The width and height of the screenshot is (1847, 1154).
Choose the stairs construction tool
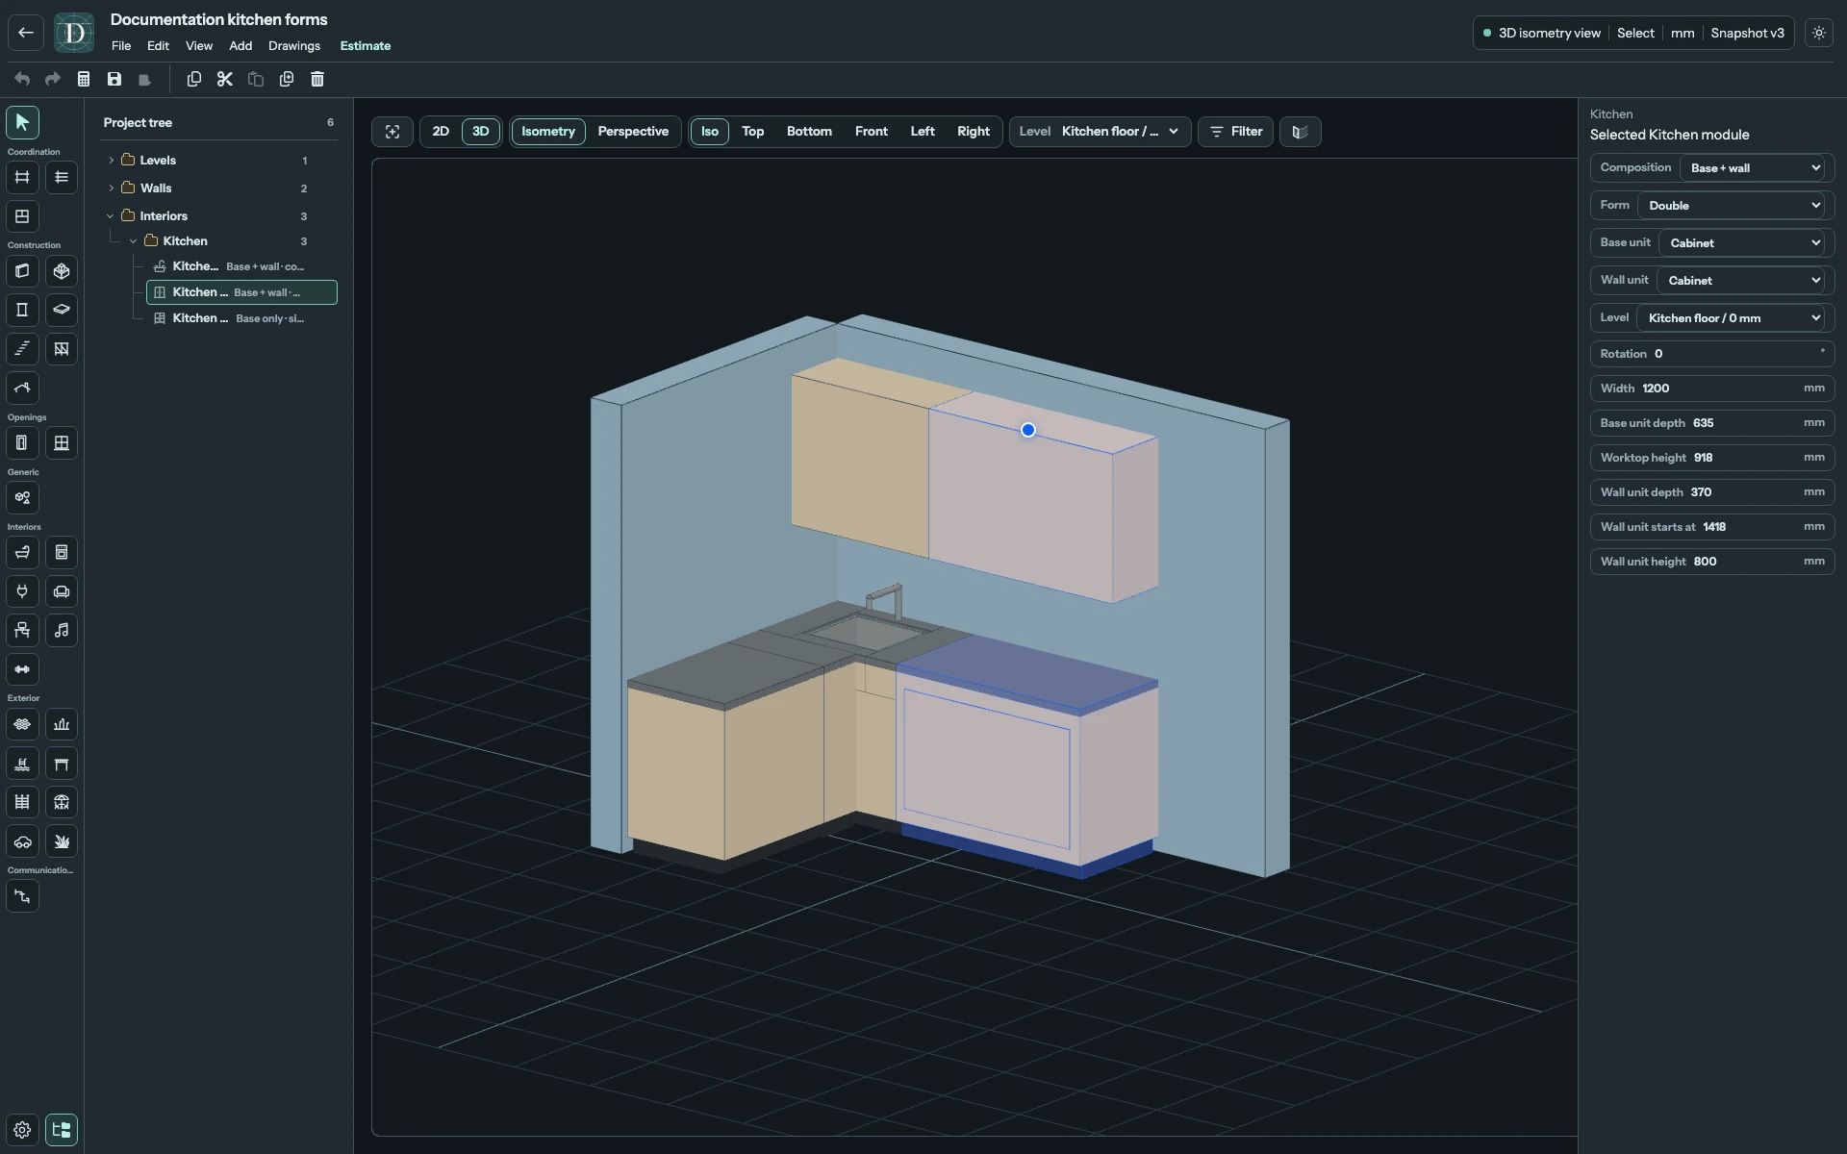pyautogui.click(x=22, y=349)
